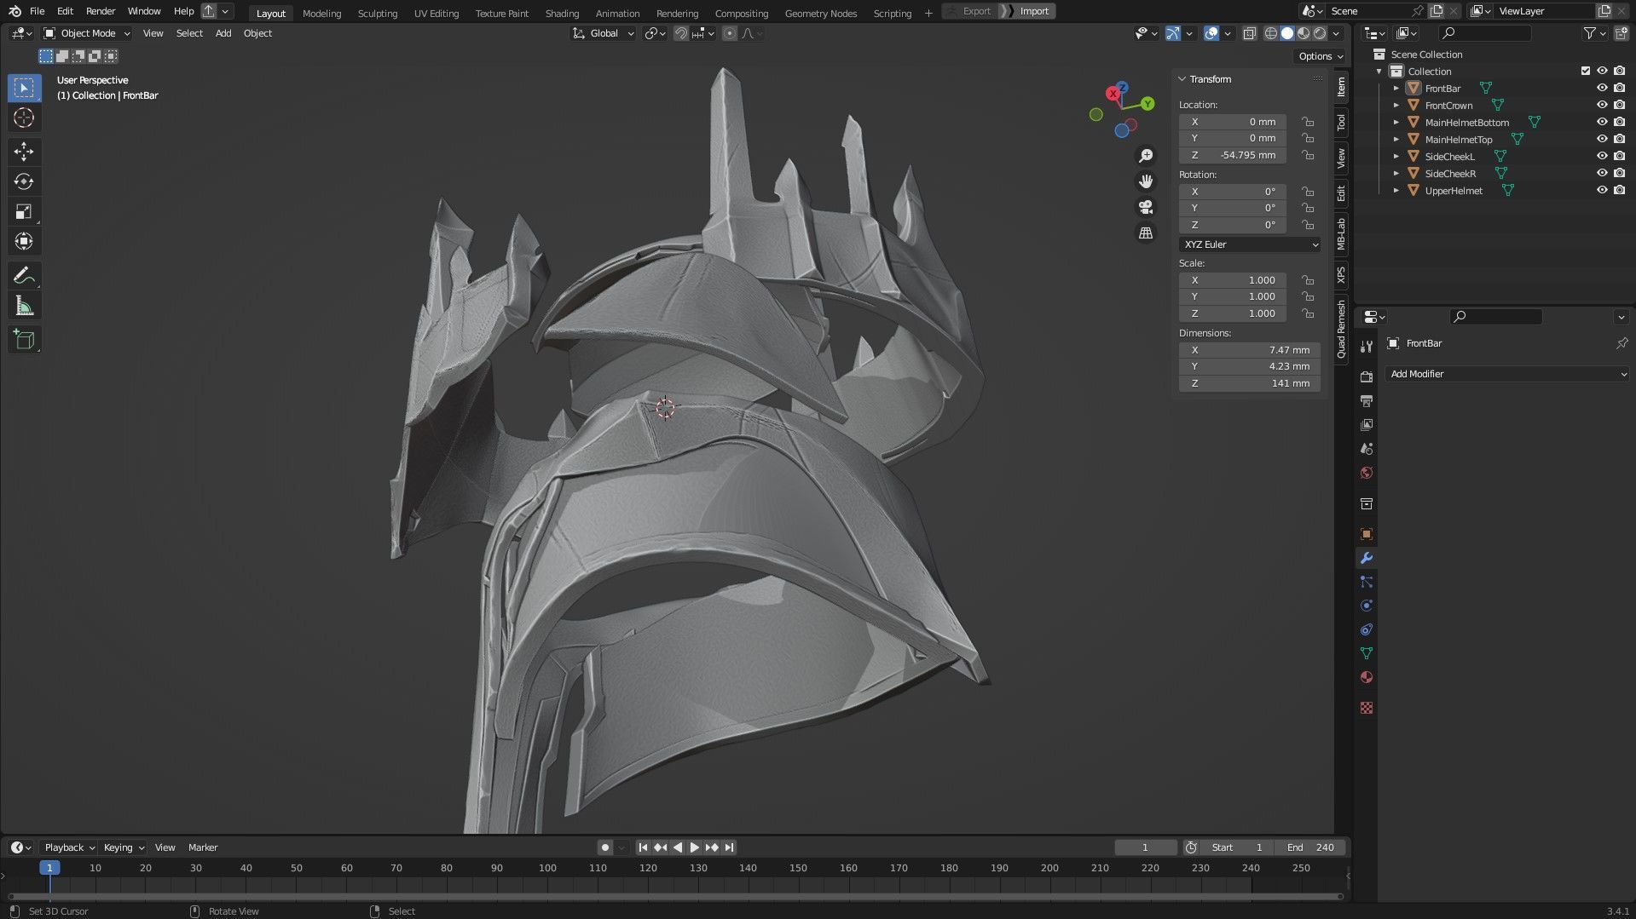The height and width of the screenshot is (919, 1636).
Task: Toggle visibility of SideCheekL
Action: point(1602,157)
